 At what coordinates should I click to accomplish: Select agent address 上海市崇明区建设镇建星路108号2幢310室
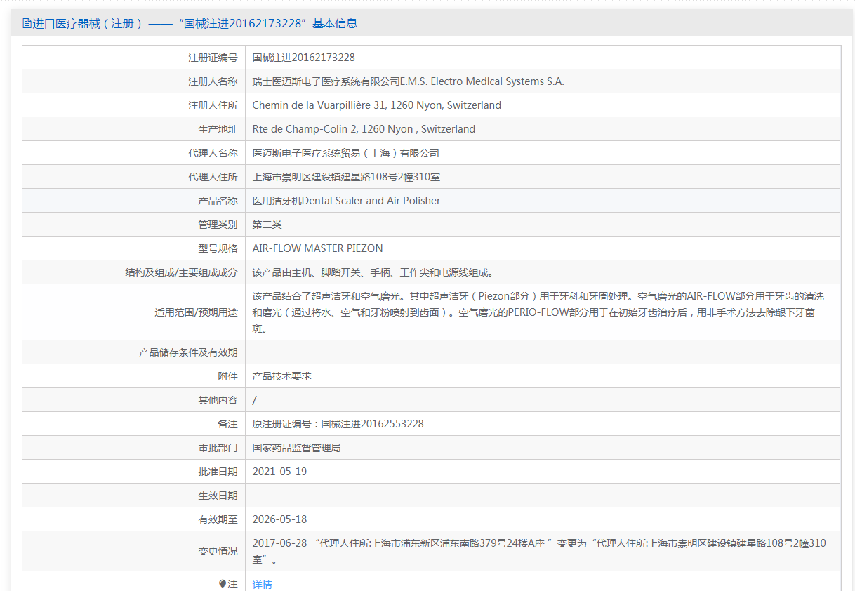(x=347, y=177)
